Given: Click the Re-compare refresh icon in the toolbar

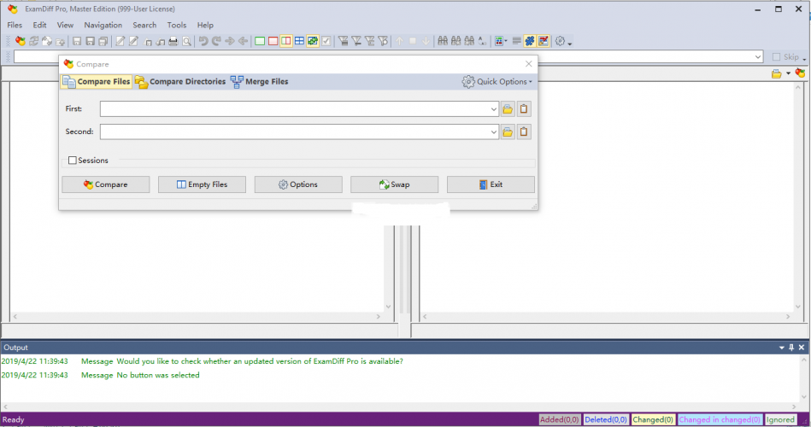Looking at the screenshot, I should [33, 41].
